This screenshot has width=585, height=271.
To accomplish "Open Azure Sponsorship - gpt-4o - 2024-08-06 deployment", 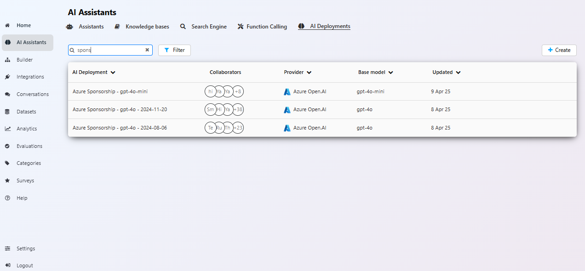I will (x=120, y=128).
